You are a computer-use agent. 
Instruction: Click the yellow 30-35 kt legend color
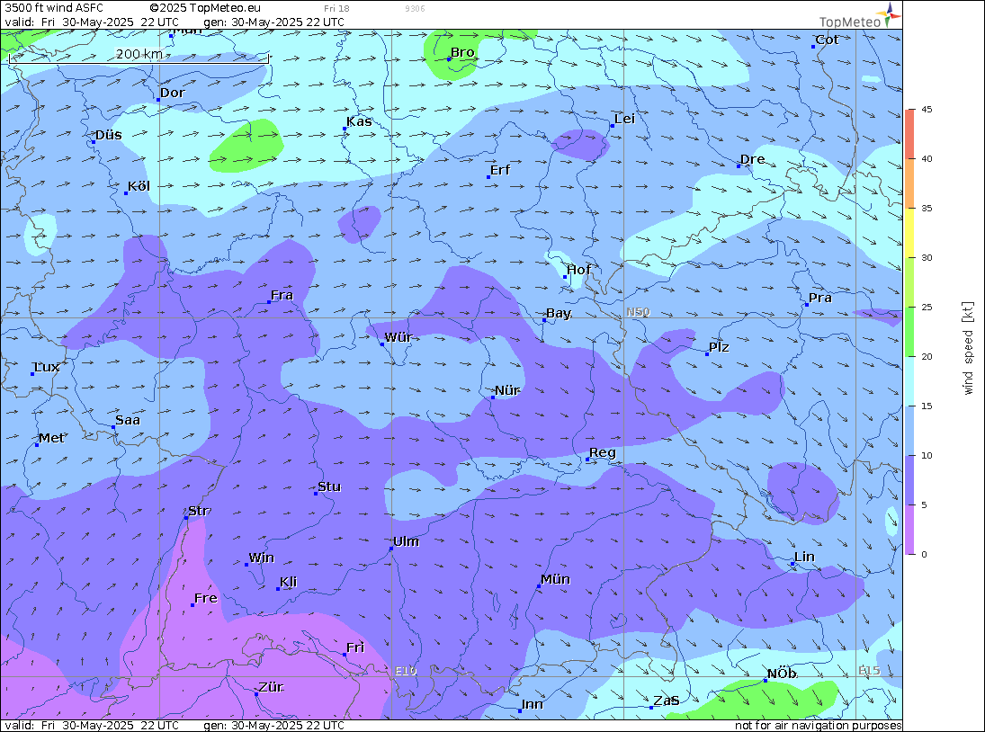(x=910, y=233)
